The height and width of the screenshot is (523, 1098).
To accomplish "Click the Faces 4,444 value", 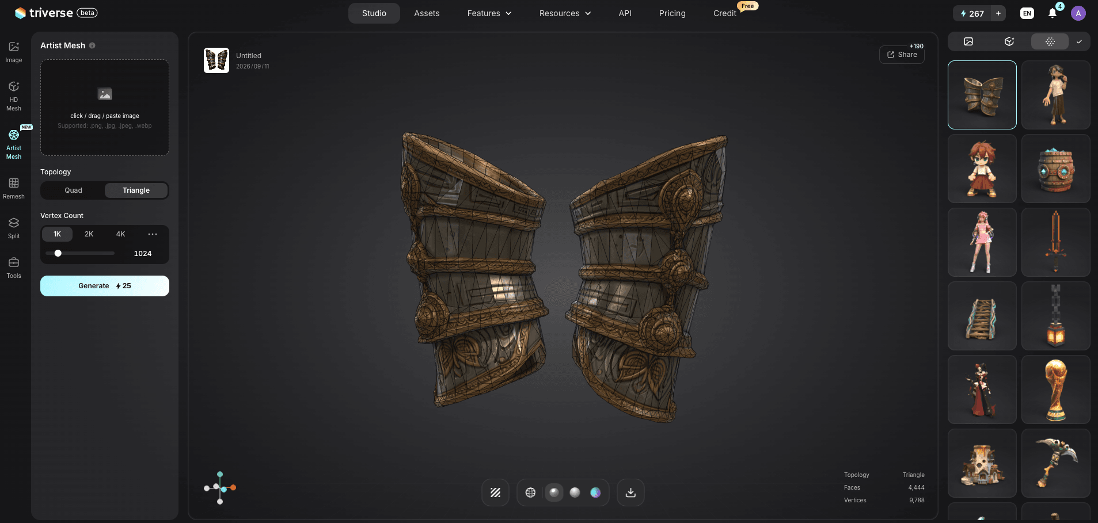I will 916,487.
